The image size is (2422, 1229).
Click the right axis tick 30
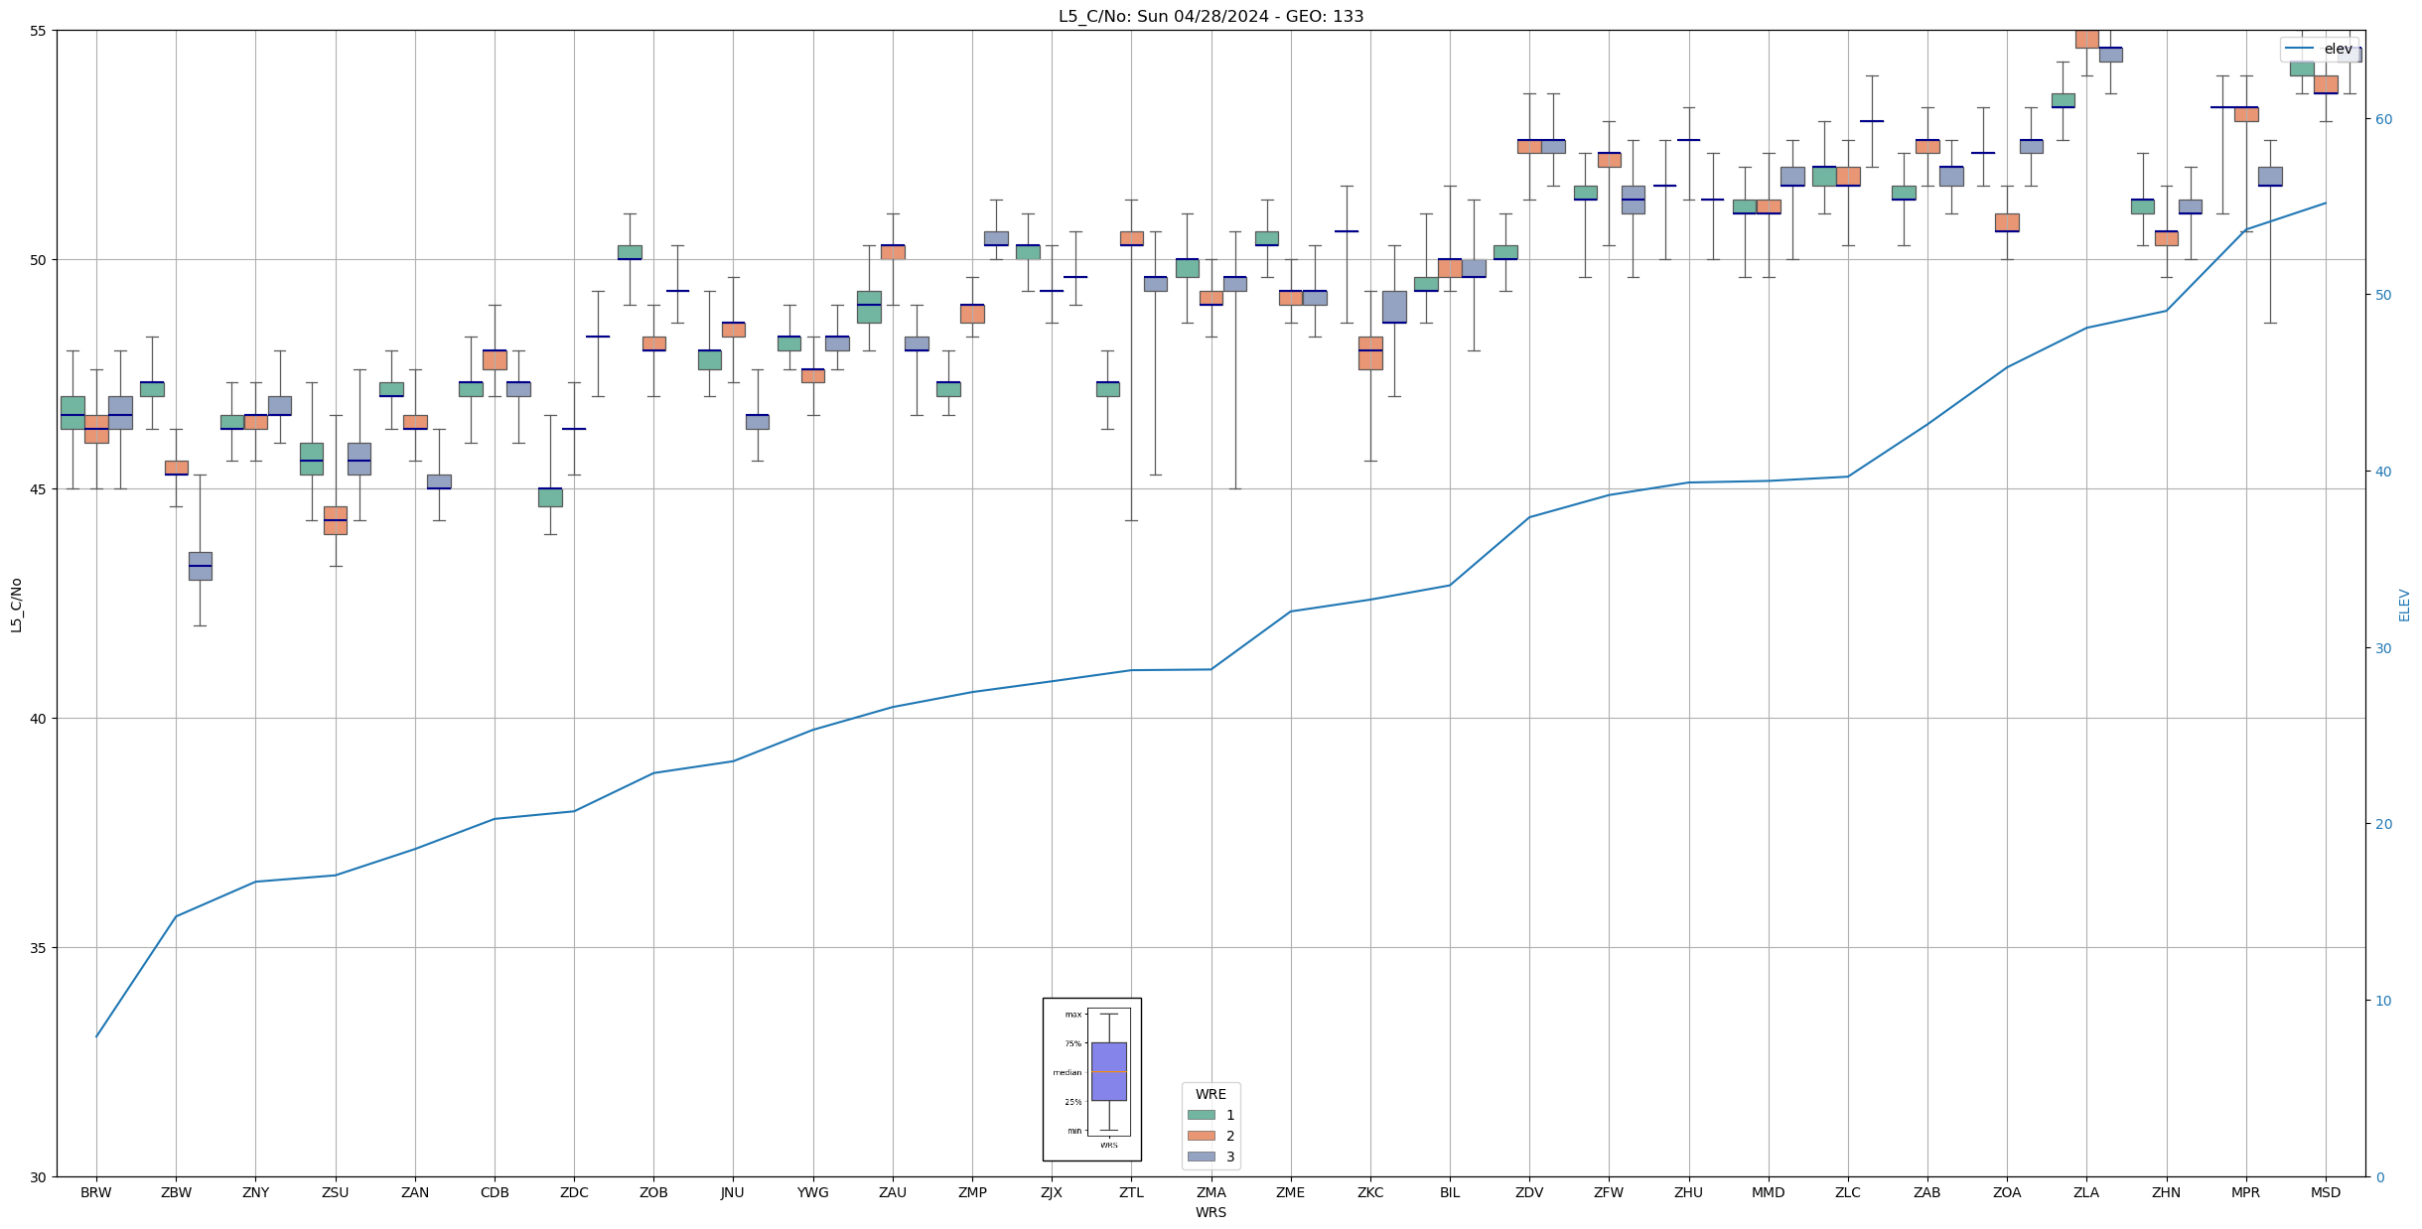coord(2383,648)
